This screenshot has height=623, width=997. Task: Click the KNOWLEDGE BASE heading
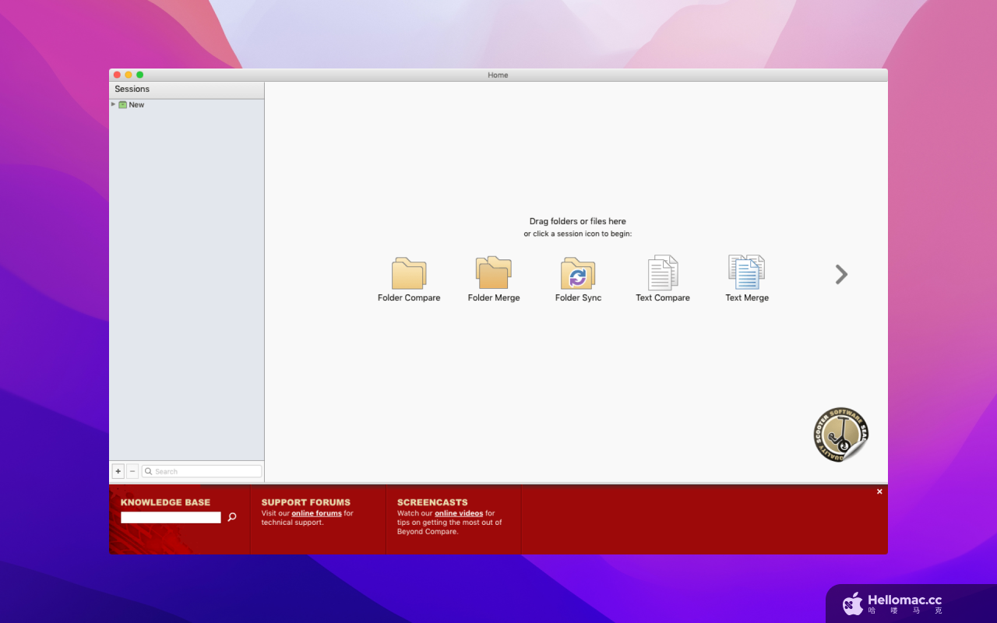pyautogui.click(x=165, y=502)
